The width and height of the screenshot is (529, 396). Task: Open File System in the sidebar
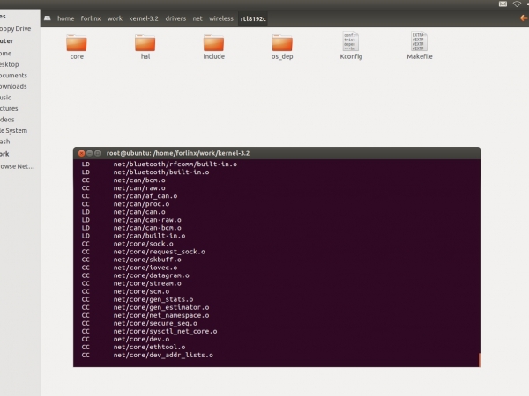point(13,130)
